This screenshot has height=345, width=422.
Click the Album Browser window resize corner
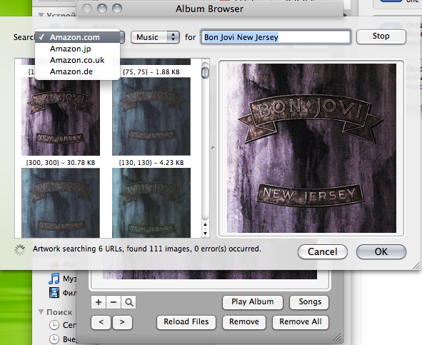tap(337, 337)
